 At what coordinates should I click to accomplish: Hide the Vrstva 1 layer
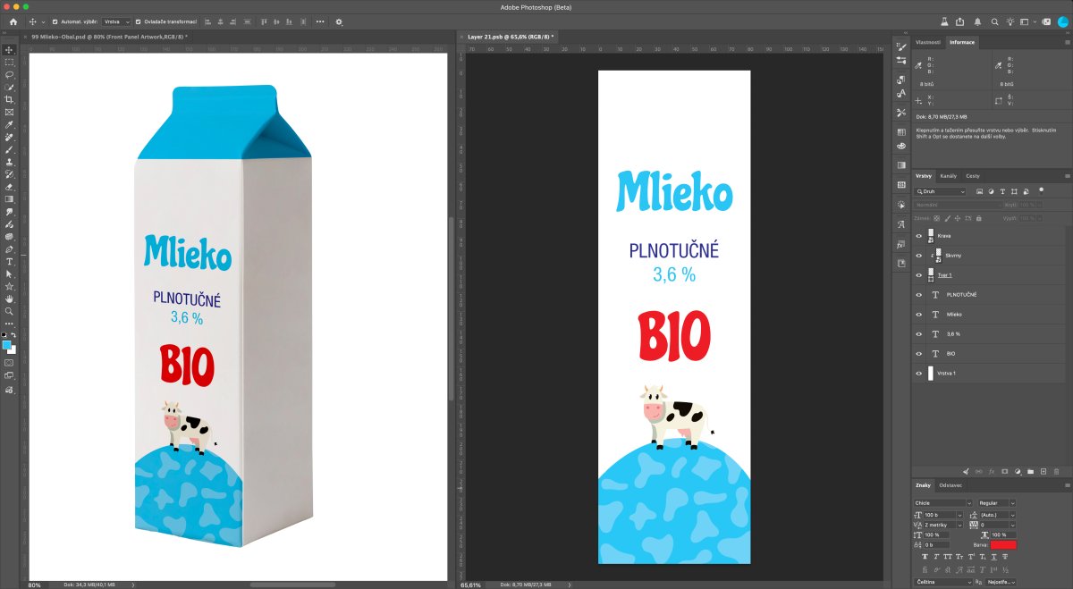[x=918, y=374]
